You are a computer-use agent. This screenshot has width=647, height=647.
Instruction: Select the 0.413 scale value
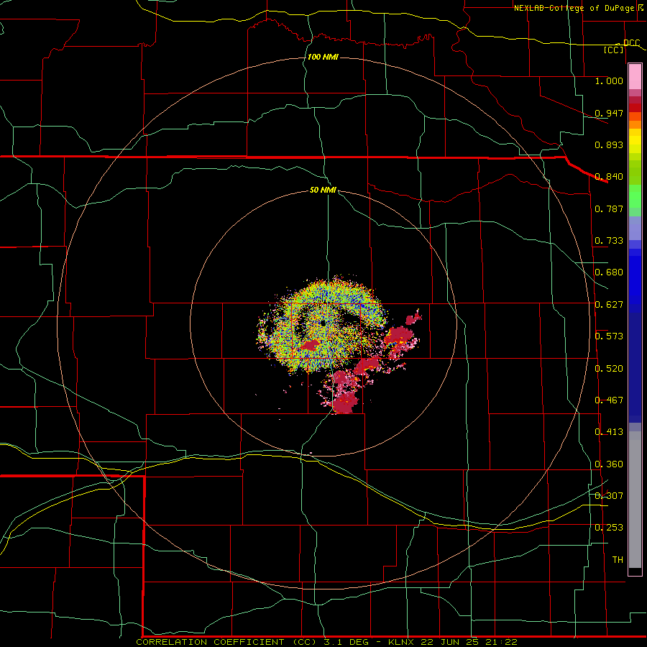pyautogui.click(x=609, y=431)
